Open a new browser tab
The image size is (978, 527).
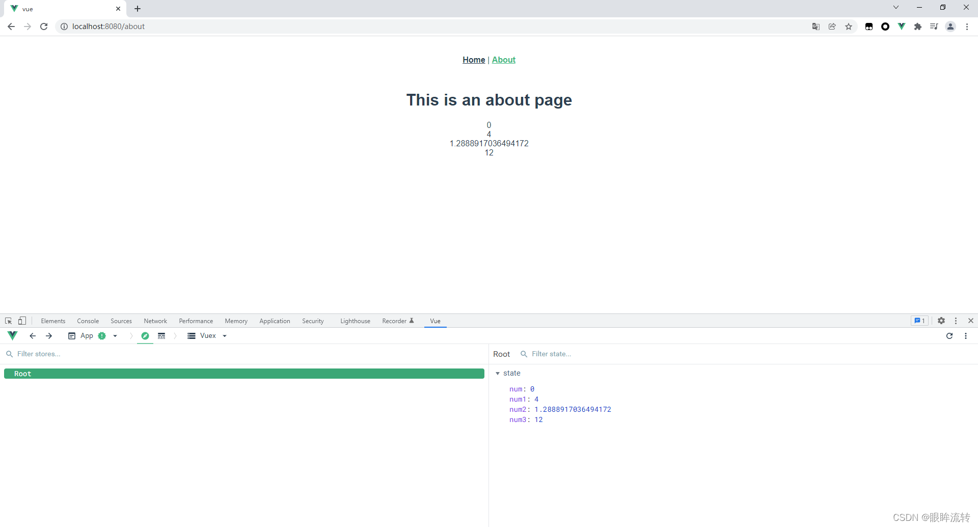(138, 9)
